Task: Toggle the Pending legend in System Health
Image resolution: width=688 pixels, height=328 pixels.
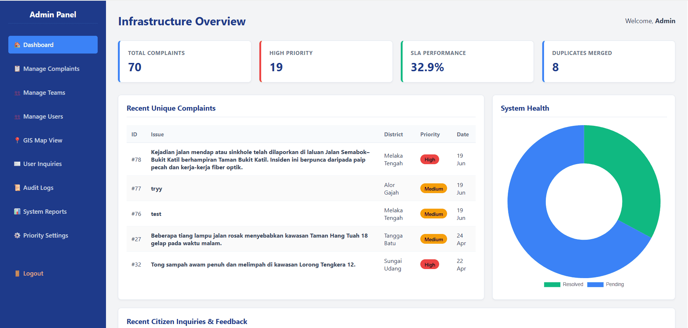Action: point(606,284)
